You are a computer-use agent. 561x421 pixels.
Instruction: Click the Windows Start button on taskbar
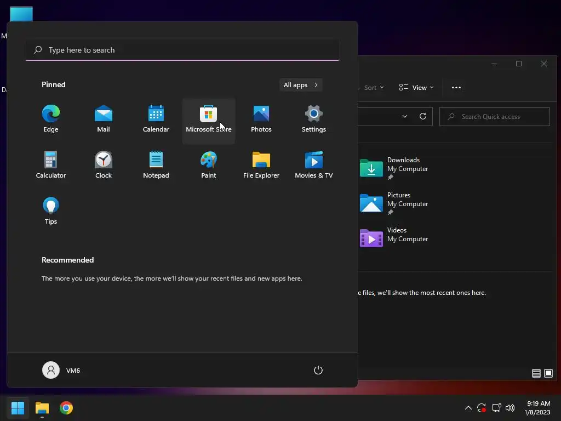pyautogui.click(x=18, y=408)
